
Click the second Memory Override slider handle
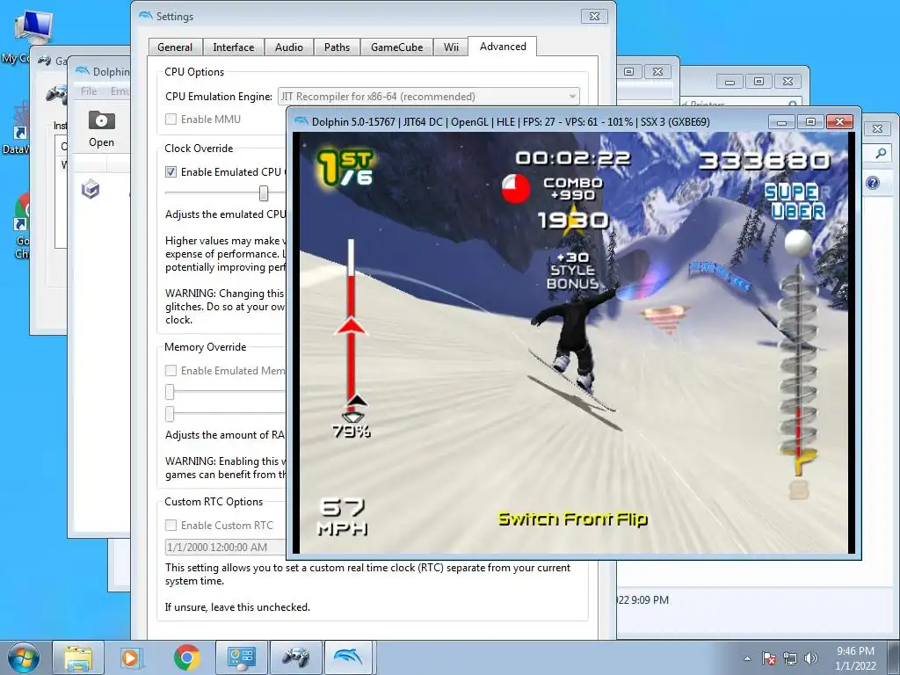170,413
